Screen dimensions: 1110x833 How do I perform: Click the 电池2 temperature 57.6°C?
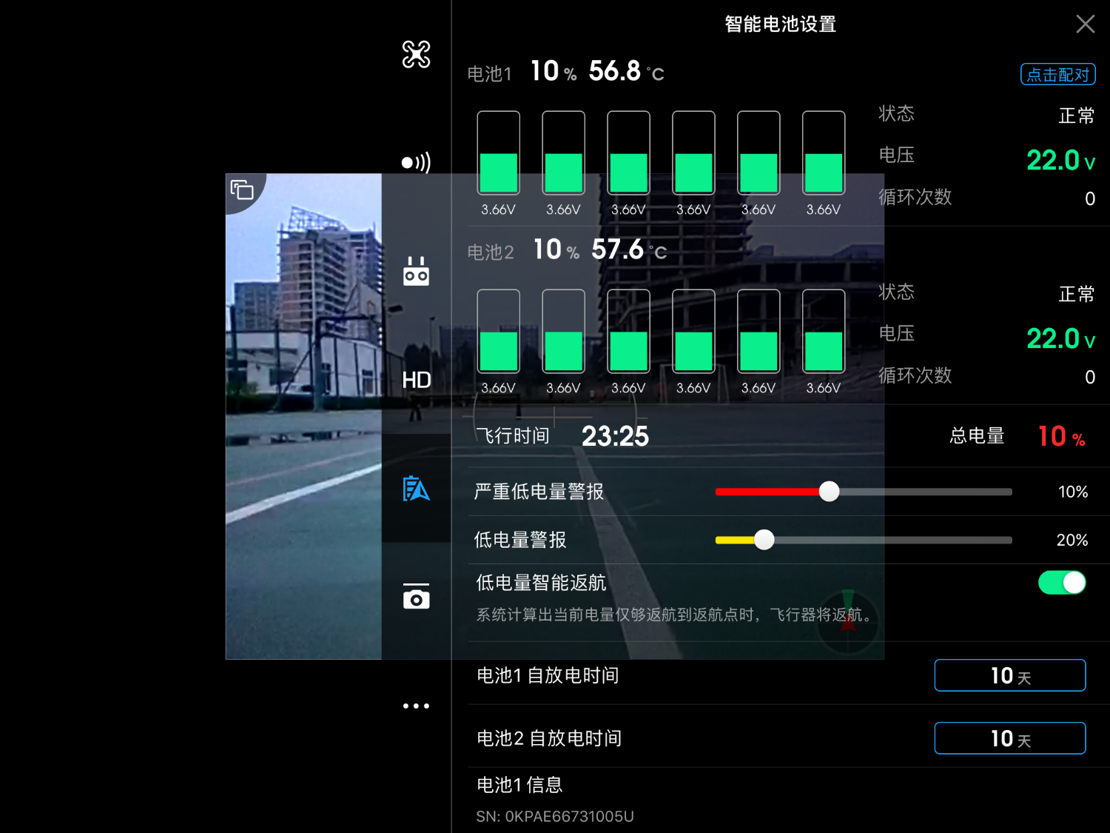point(629,250)
